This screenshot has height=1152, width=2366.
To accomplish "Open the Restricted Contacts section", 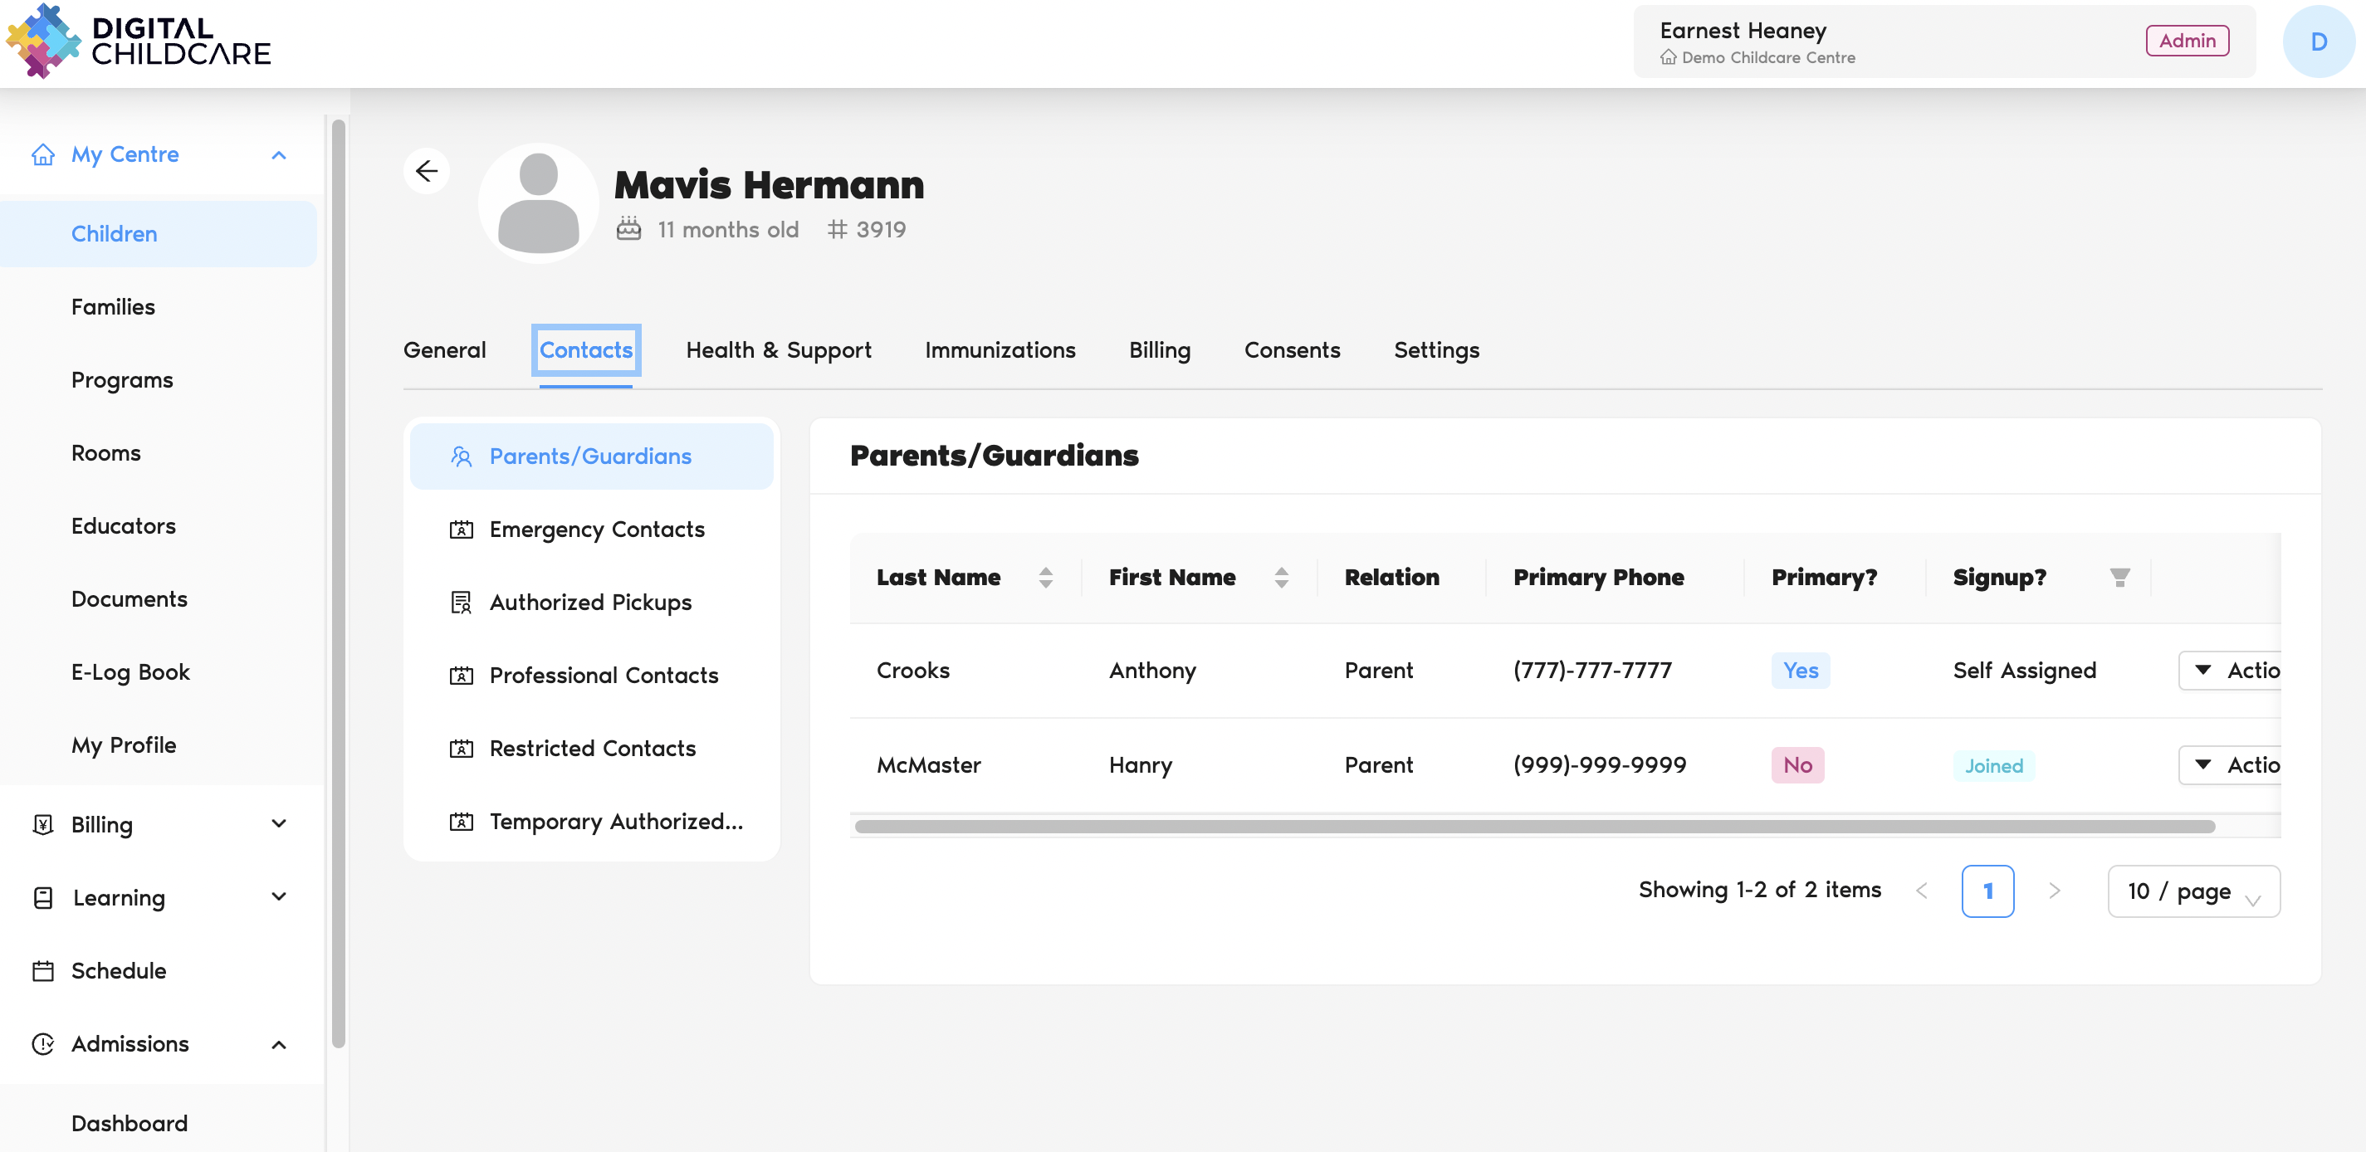I will coord(593,748).
